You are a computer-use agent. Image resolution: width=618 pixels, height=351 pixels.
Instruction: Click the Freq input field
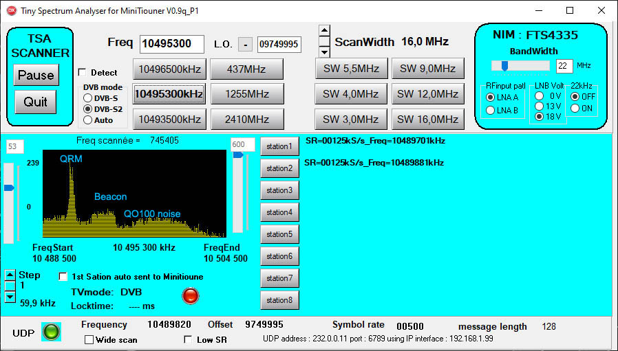tap(172, 44)
